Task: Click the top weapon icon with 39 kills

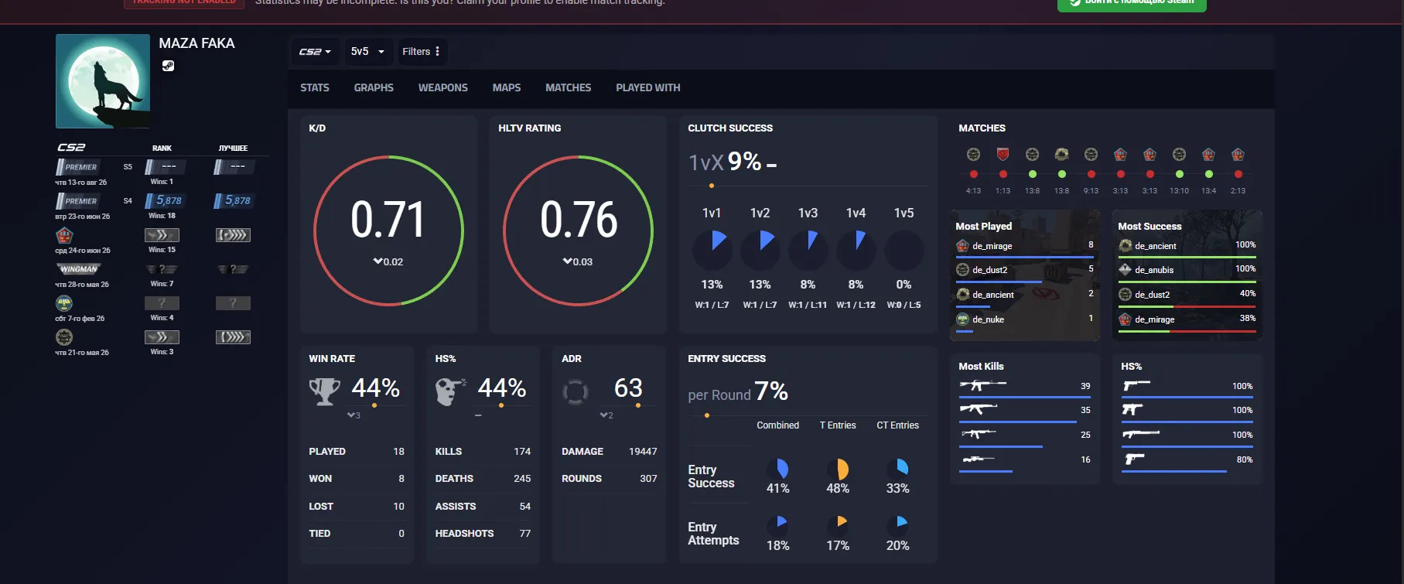Action: coord(983,384)
